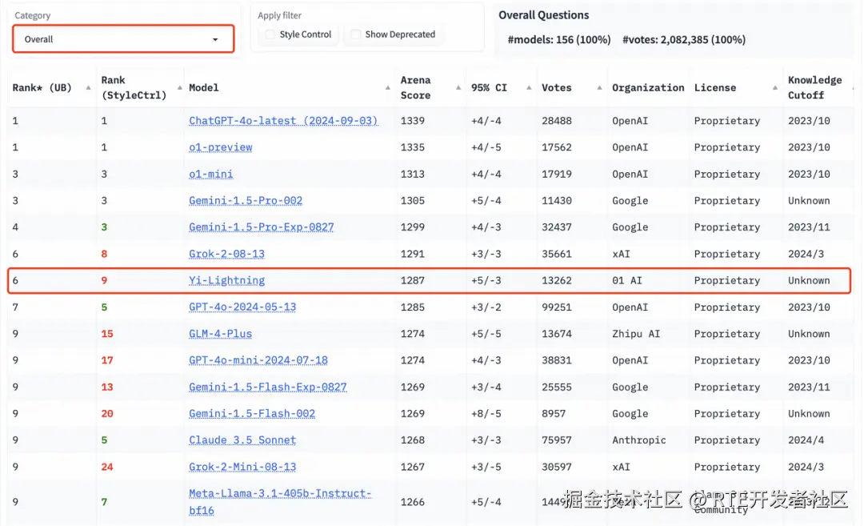Click the Organization column header

point(648,88)
